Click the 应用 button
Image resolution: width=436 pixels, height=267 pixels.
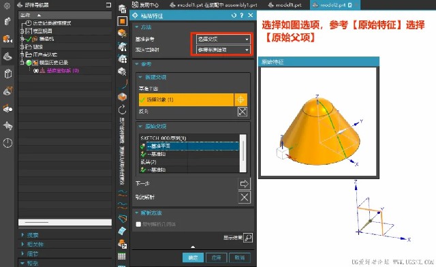217,257
